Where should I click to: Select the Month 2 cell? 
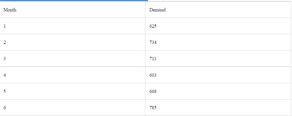[5, 43]
